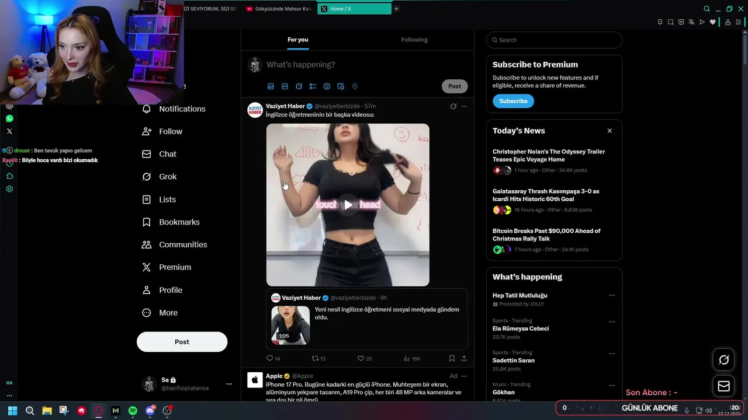Open the Sadettin Saran trending topic

pos(514,360)
